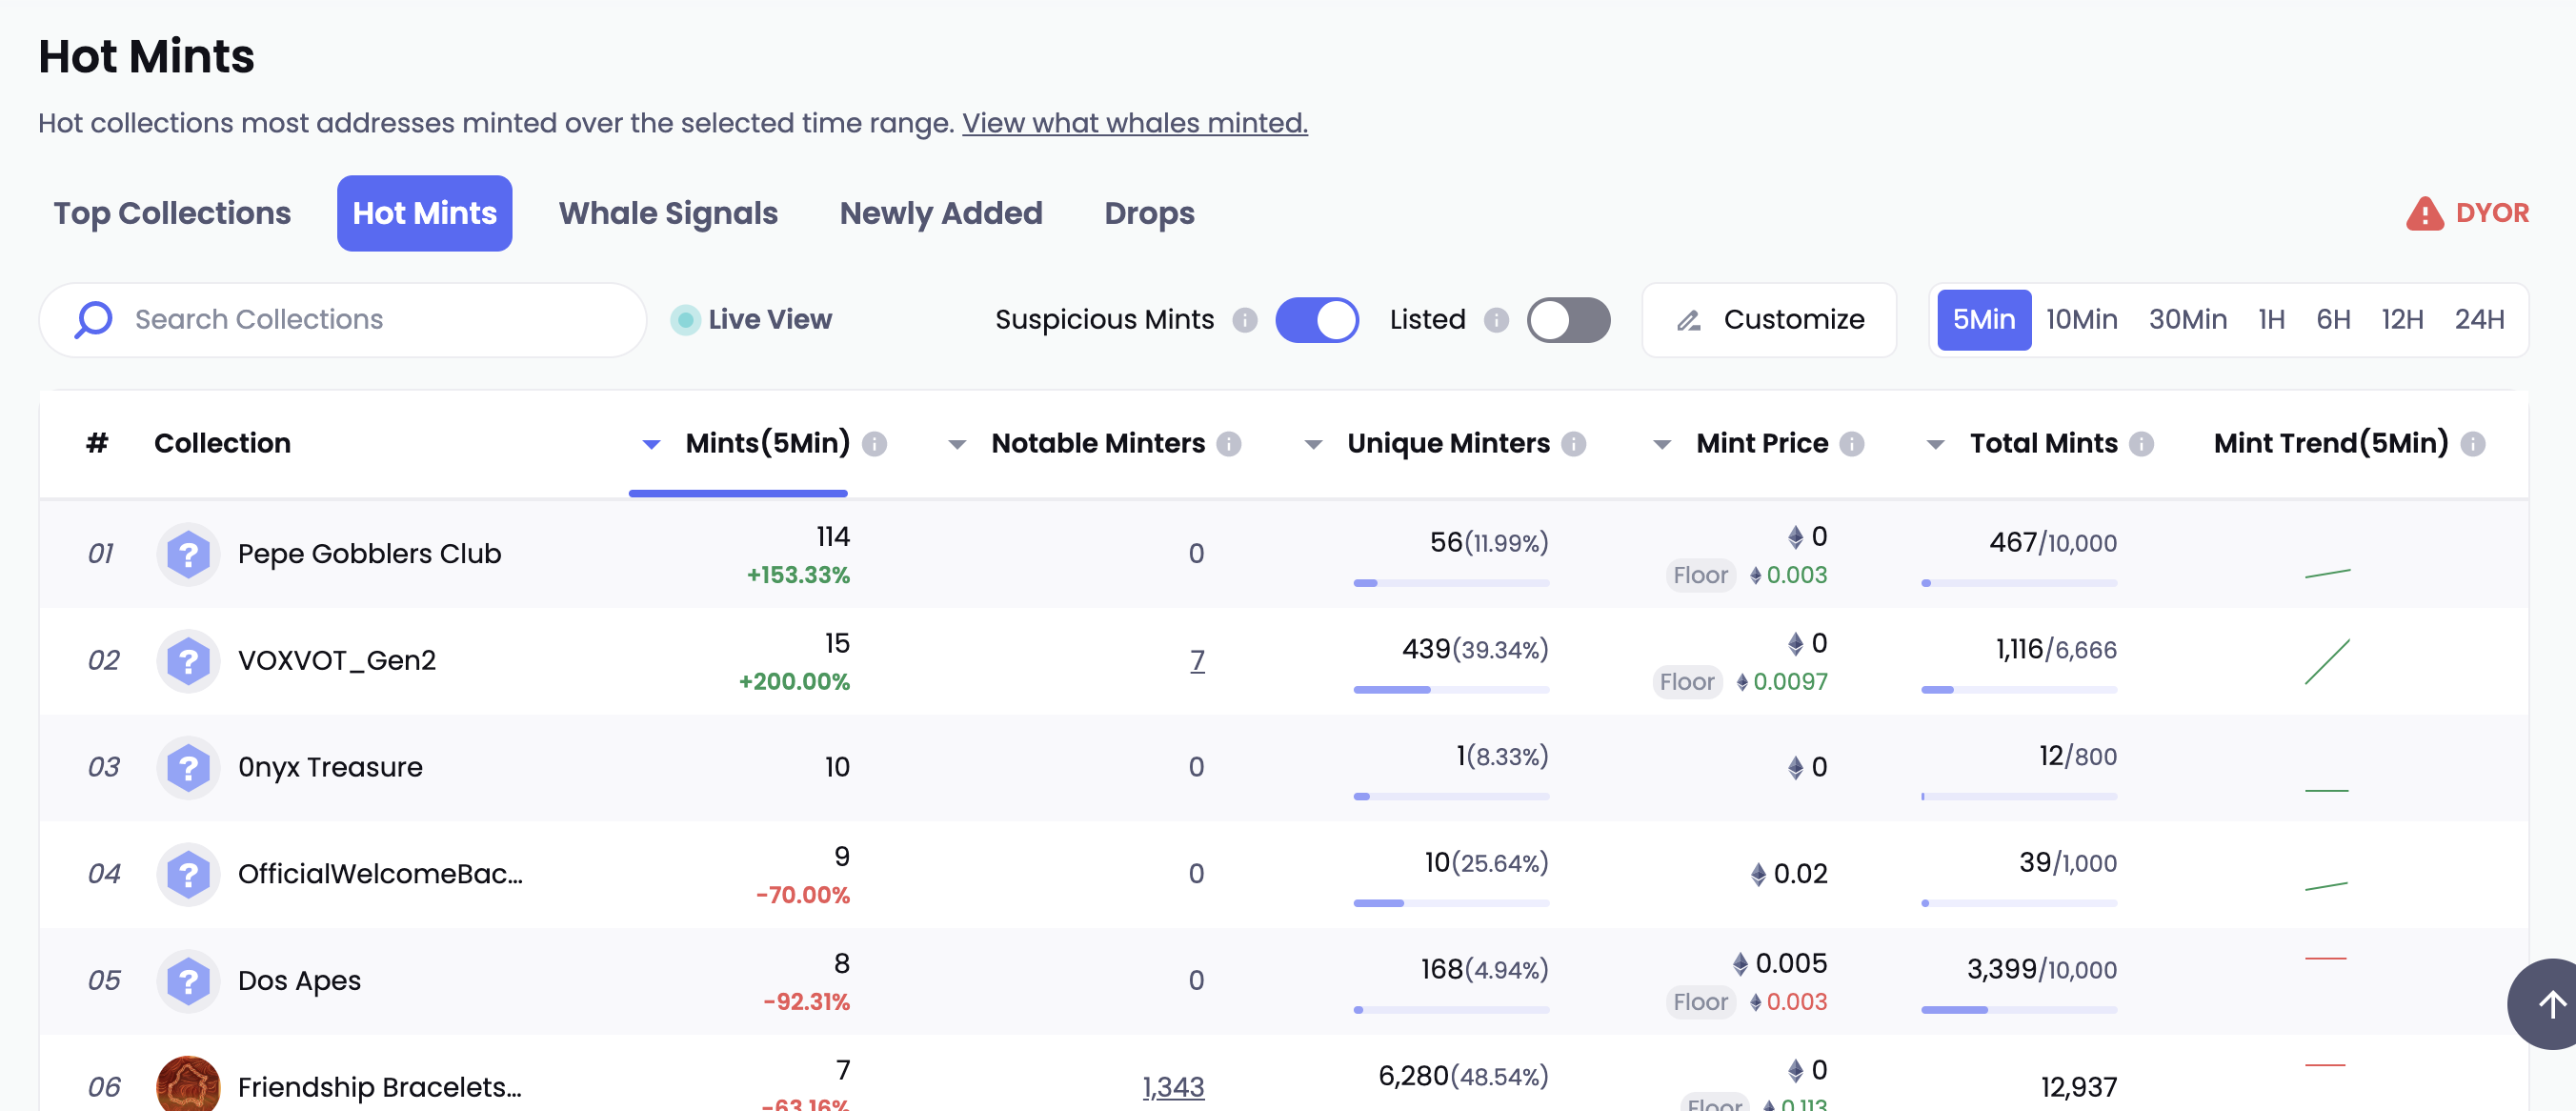Viewport: 2576px width, 1111px height.
Task: Disable the Suspicious Mints toggle
Action: (1316, 320)
